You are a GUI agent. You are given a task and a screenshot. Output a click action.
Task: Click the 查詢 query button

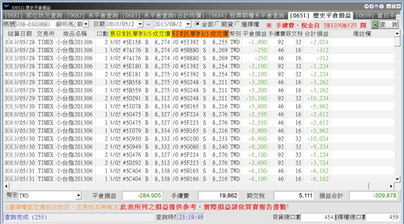point(389,25)
